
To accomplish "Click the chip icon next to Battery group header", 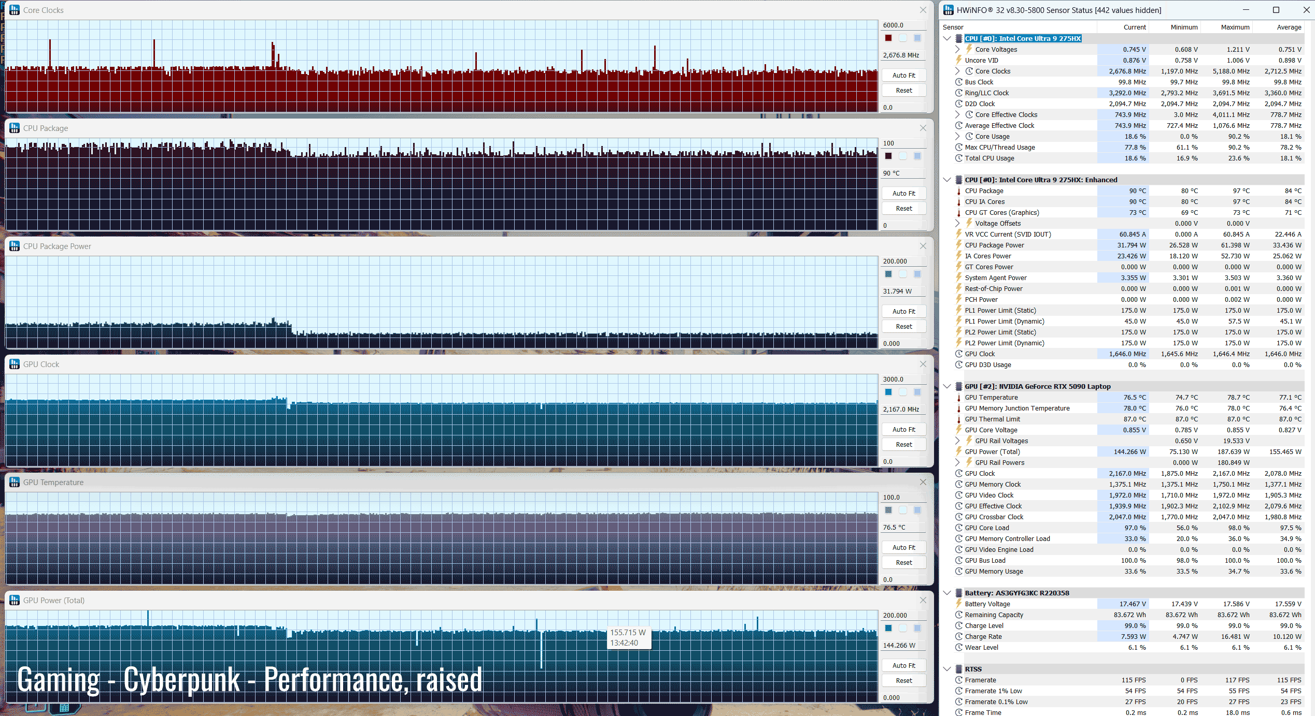I will (959, 593).
